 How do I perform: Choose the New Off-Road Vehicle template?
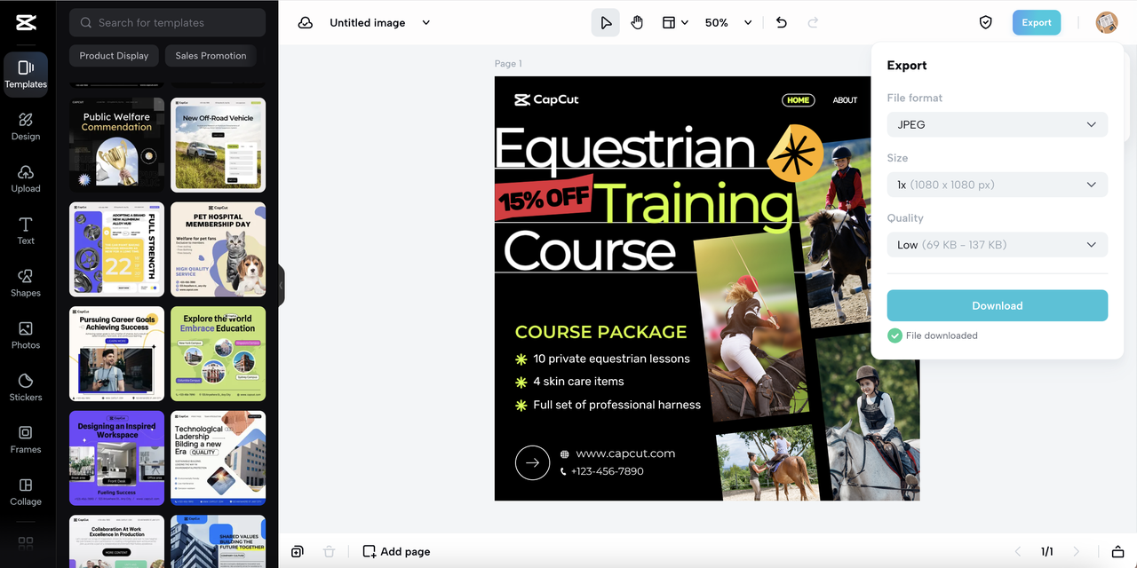(218, 145)
